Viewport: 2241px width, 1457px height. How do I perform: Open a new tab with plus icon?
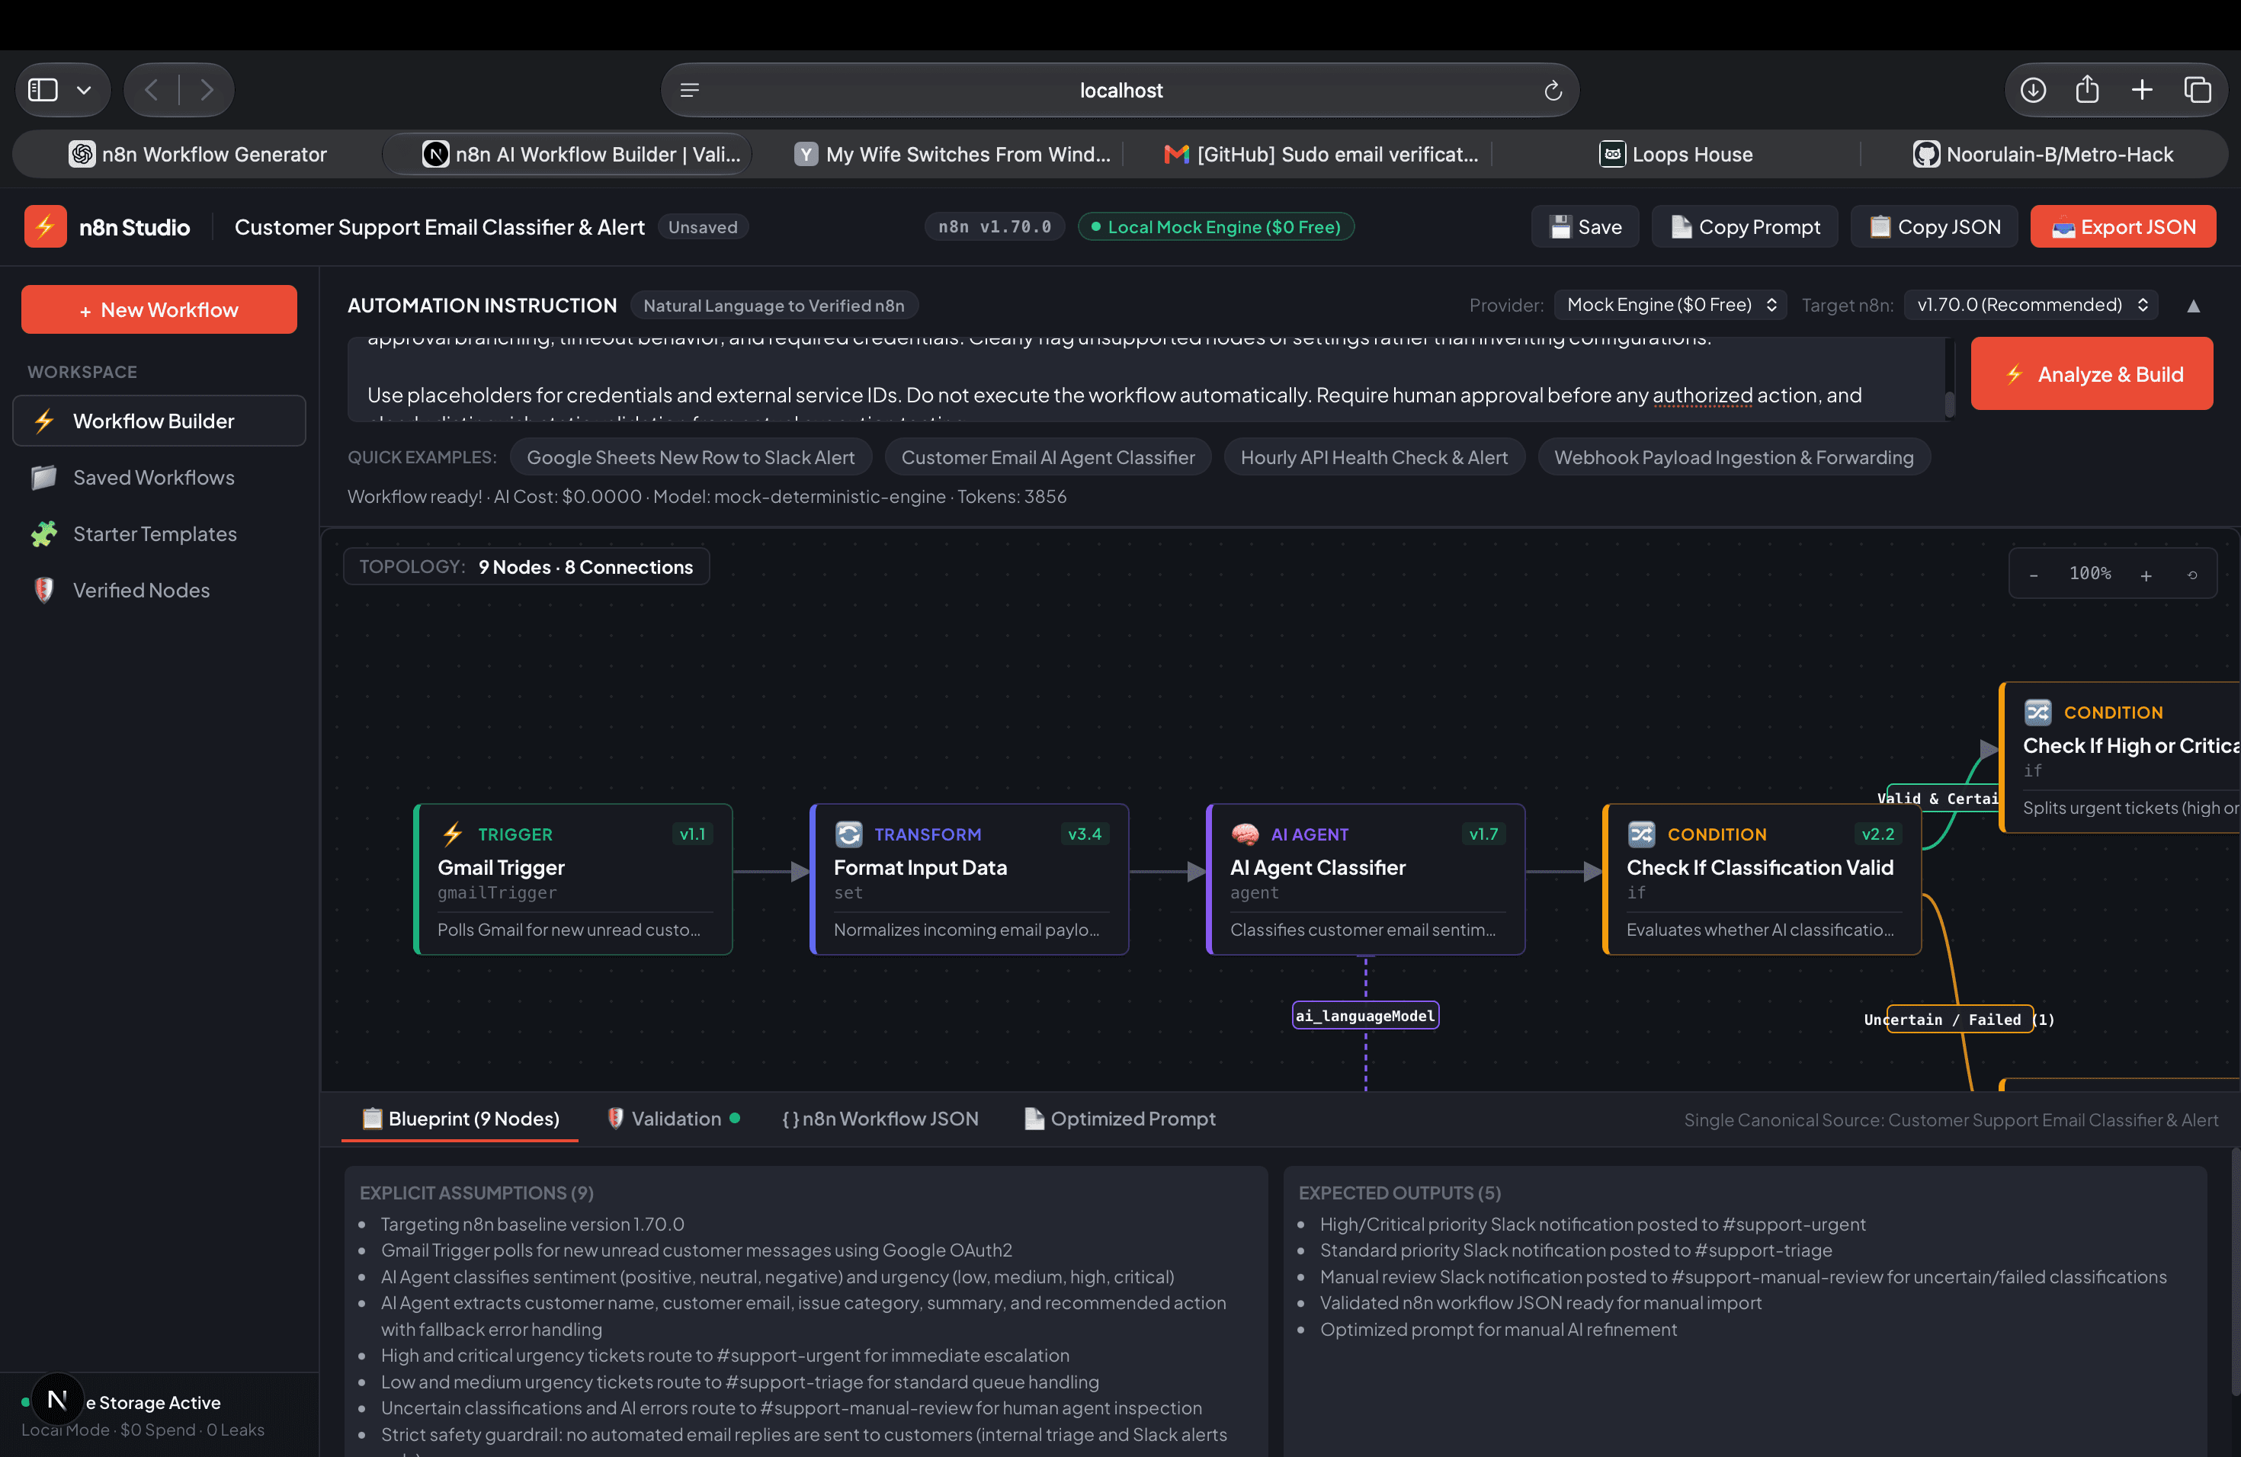pyautogui.click(x=2142, y=91)
